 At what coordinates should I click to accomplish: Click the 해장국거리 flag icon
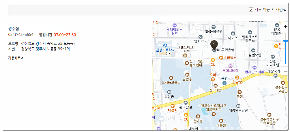point(275,75)
